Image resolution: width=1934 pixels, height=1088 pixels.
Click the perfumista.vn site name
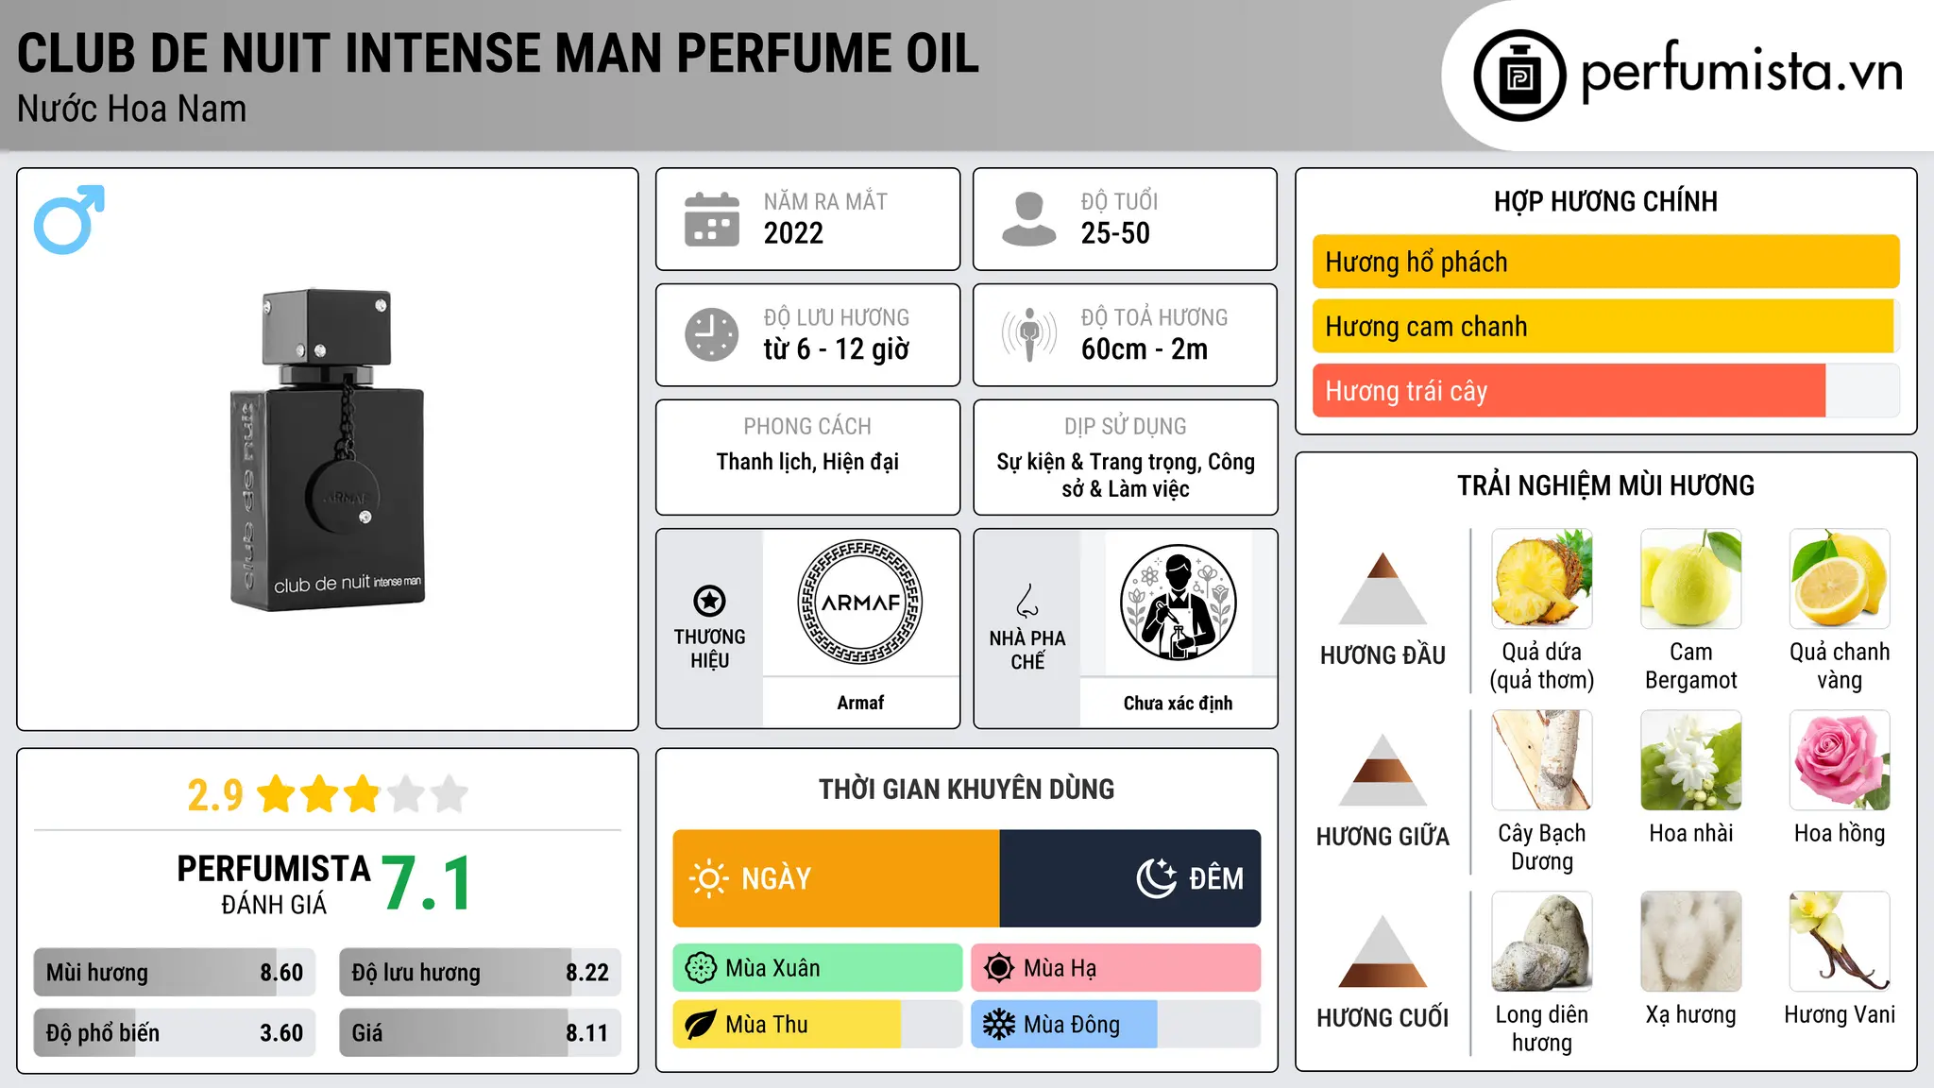tap(1742, 72)
